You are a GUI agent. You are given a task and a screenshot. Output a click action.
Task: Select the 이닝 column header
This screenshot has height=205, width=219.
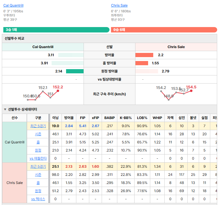(x=56, y=118)
